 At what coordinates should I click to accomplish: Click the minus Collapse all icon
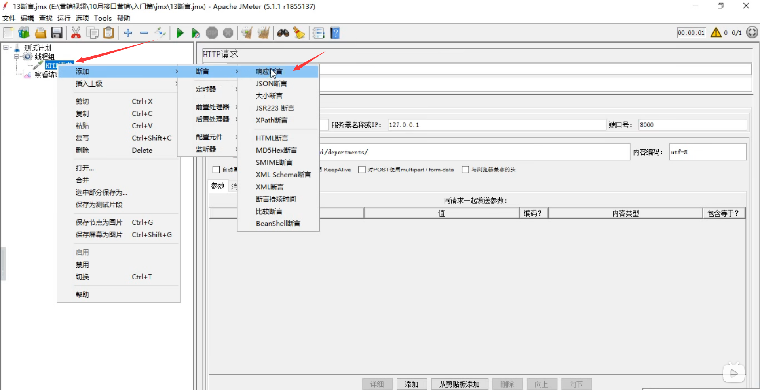pyautogui.click(x=144, y=33)
